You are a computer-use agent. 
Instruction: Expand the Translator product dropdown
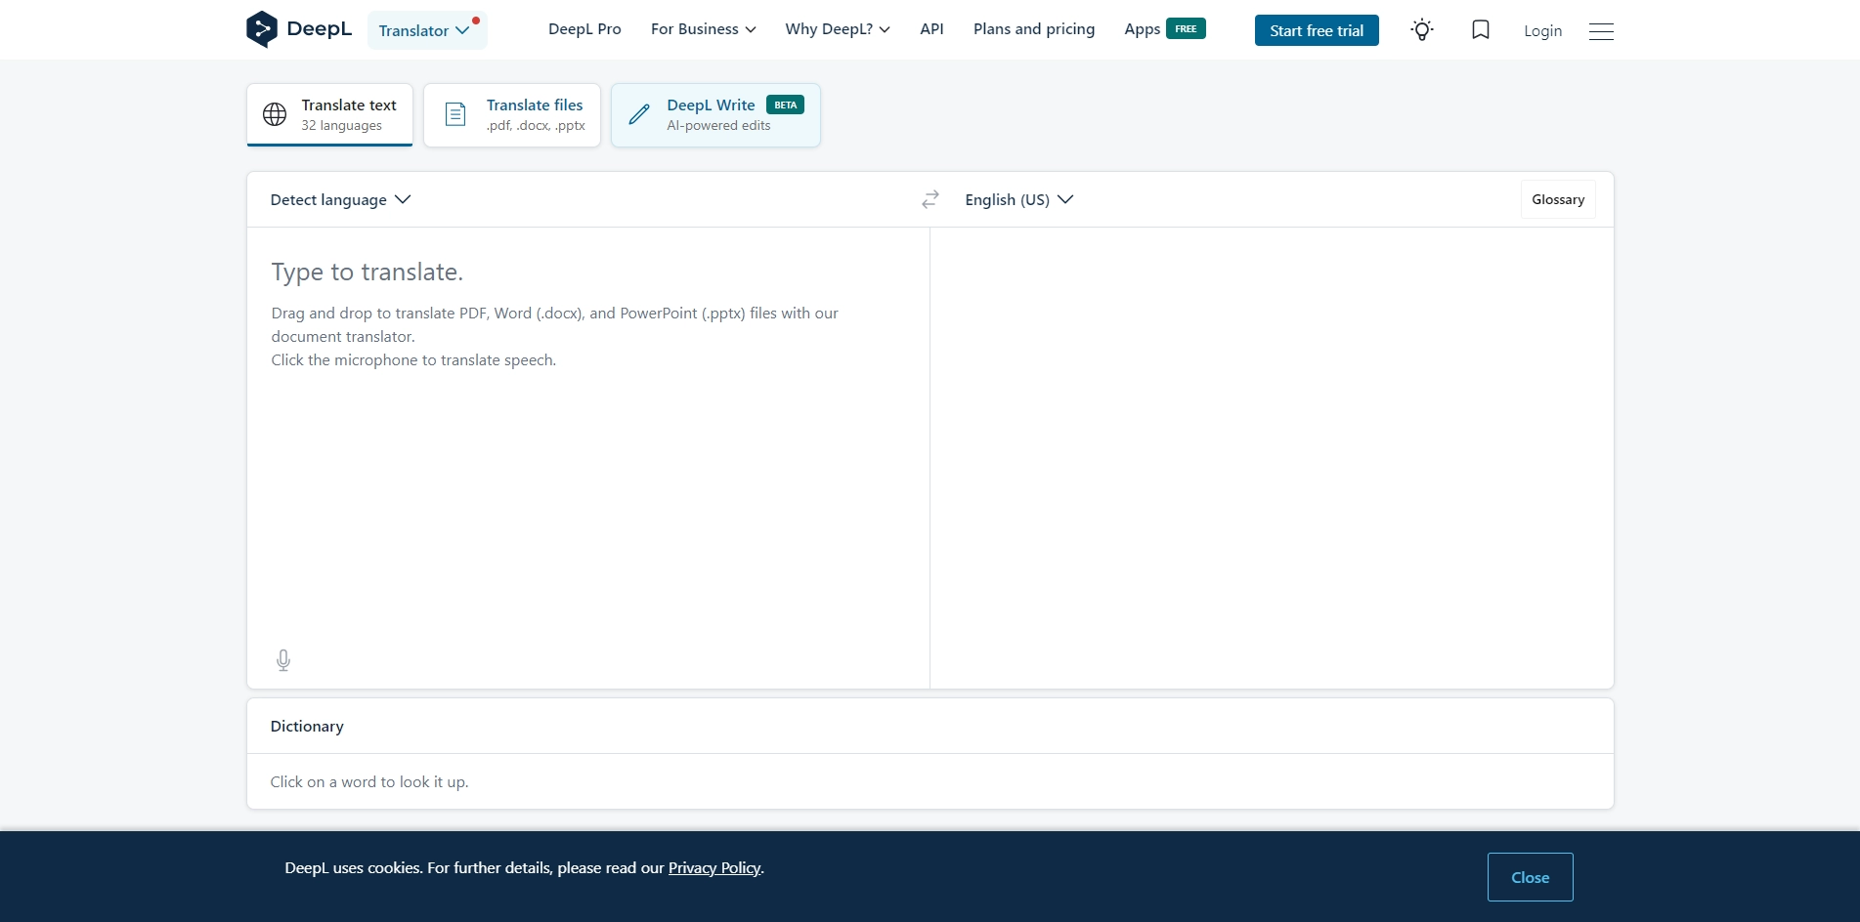pos(426,30)
